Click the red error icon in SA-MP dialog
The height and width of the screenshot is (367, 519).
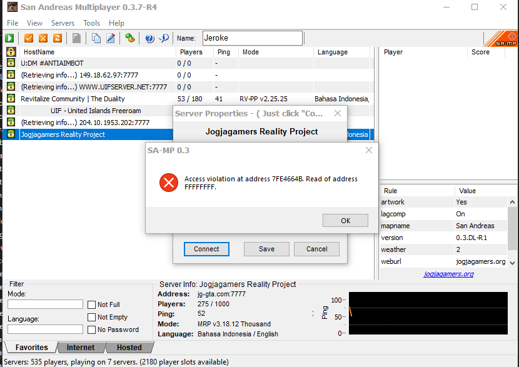[x=169, y=183]
